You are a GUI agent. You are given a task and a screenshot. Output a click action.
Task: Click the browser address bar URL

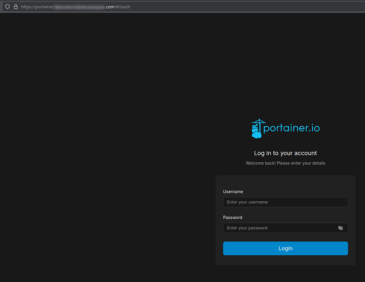tap(76, 7)
